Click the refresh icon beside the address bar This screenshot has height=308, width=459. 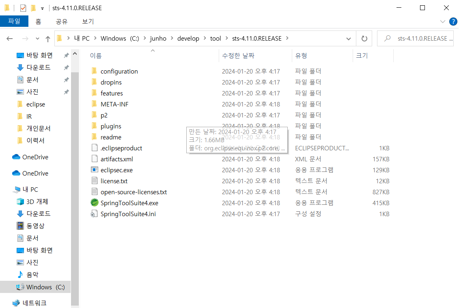click(364, 38)
